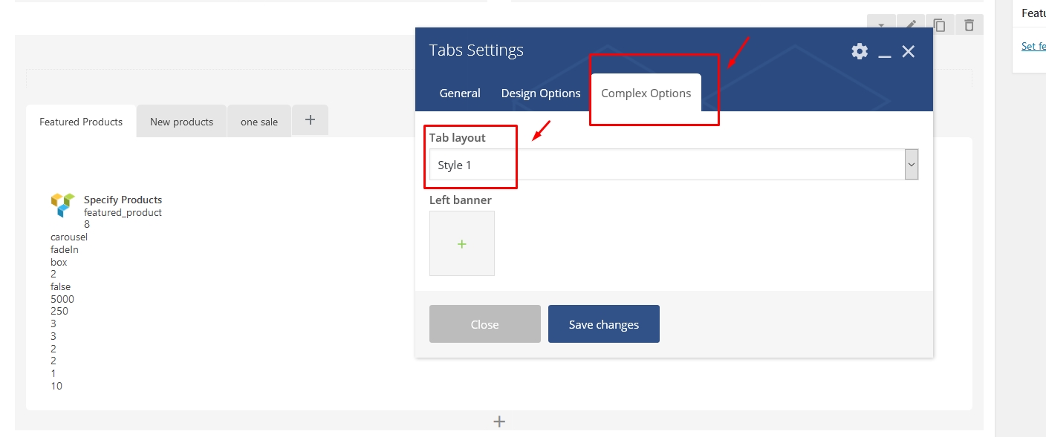The height and width of the screenshot is (437, 1046).
Task: Open the New products tab
Action: coord(181,122)
